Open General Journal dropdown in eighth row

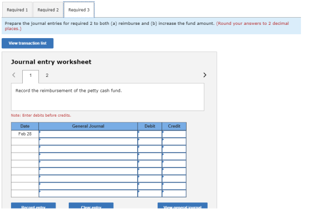tap(88, 186)
